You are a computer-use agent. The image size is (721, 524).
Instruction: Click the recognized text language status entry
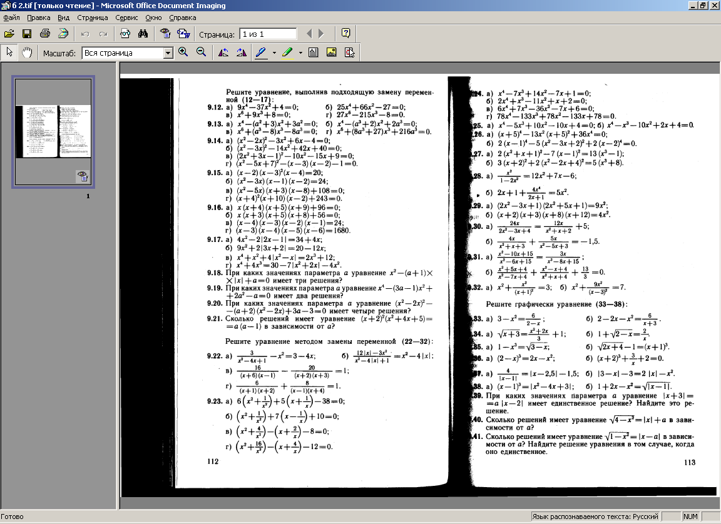click(x=595, y=516)
